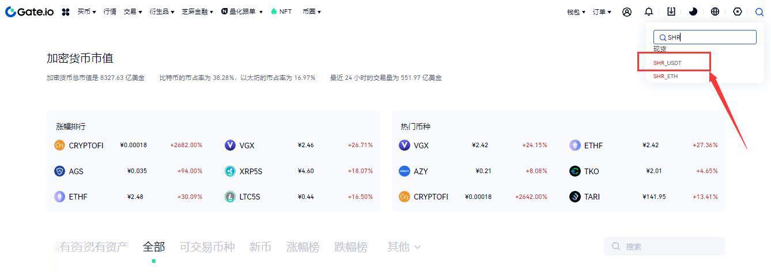Open the hexagon settings icon
The width and height of the screenshot is (771, 272).
[x=738, y=12]
